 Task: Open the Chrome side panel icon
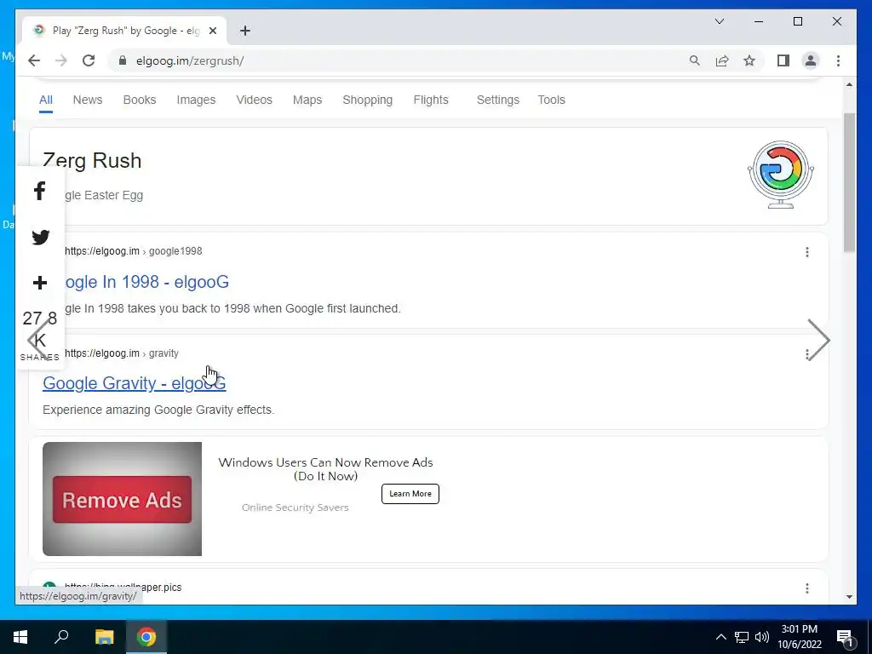click(x=783, y=60)
